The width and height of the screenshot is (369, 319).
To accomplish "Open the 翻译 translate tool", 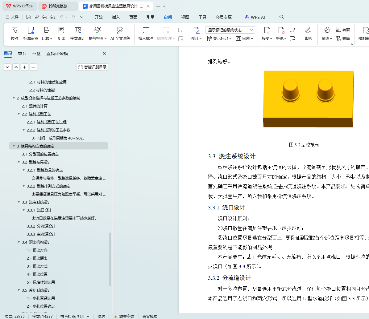I will 327,33.
